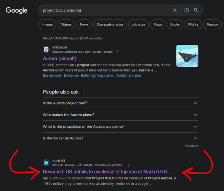Open the Google logo homepage
The height and width of the screenshot is (191, 224).
(x=16, y=10)
